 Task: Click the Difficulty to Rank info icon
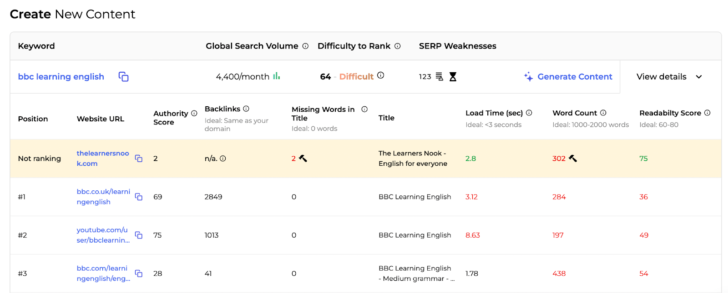[x=397, y=46]
